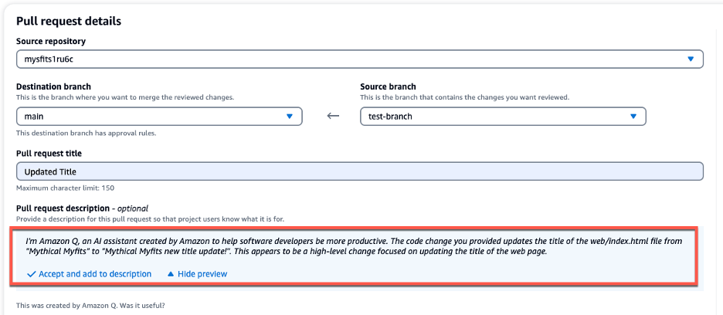This screenshot has height=315, width=723.
Task: Click the 'Source branch' label
Action: point(388,86)
